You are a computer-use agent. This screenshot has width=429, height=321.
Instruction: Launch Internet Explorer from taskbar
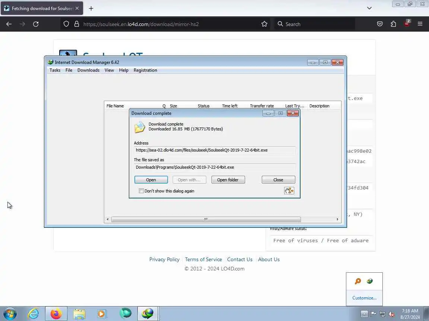(x=34, y=314)
